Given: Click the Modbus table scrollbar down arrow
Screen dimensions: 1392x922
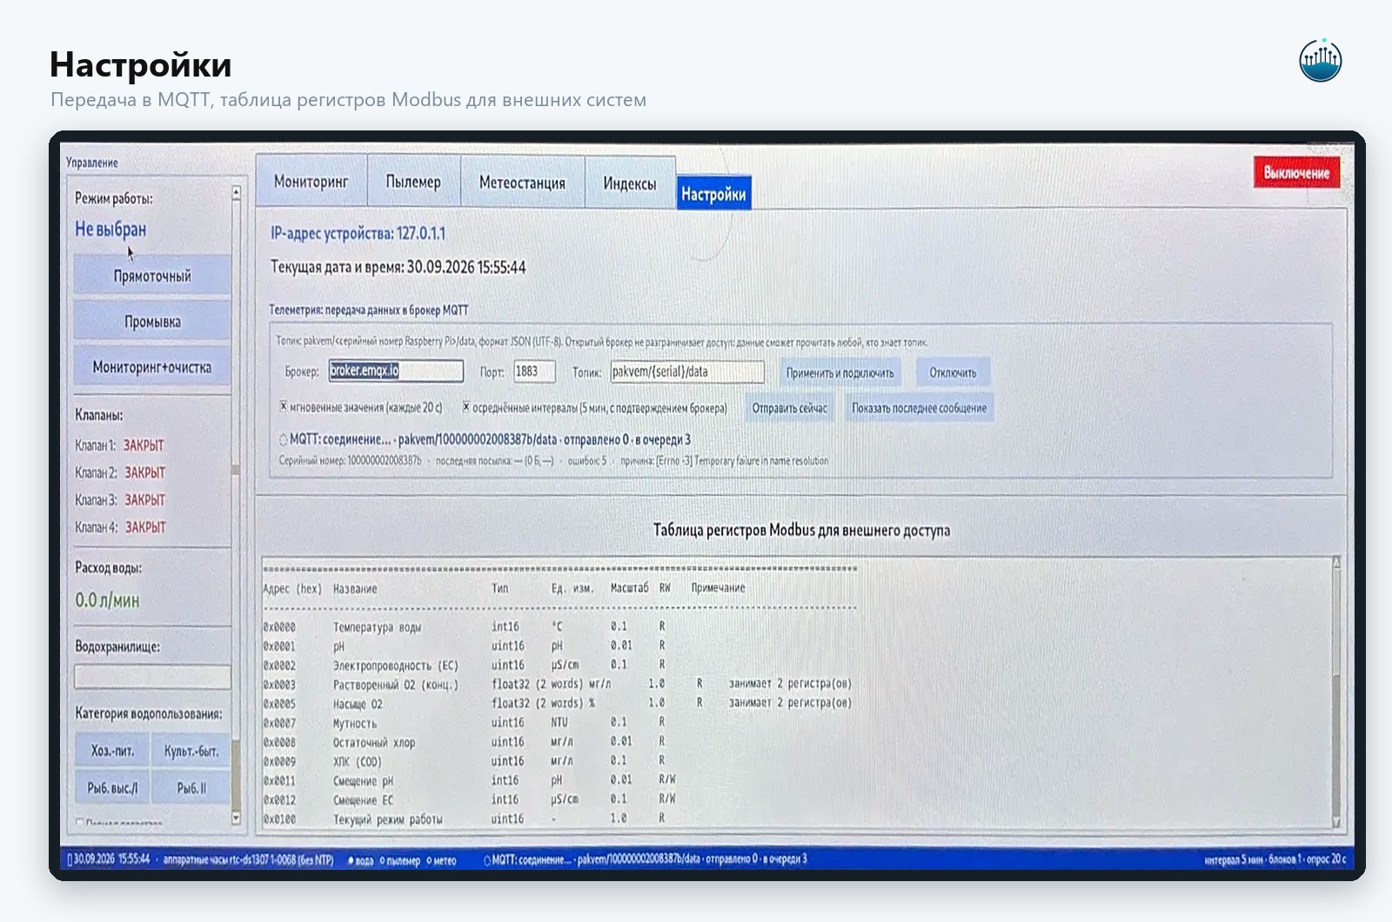Looking at the screenshot, I should 1336,822.
